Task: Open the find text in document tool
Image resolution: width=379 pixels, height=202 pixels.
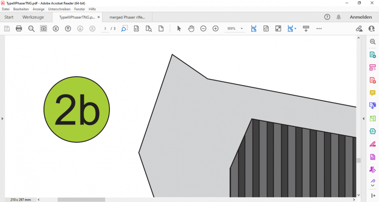Action: point(149,29)
